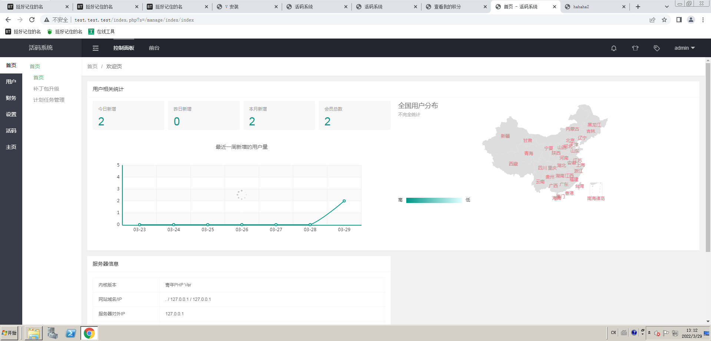Viewport: 711px width, 341px height.
Task: Share this page using the share icon
Action: (652, 20)
